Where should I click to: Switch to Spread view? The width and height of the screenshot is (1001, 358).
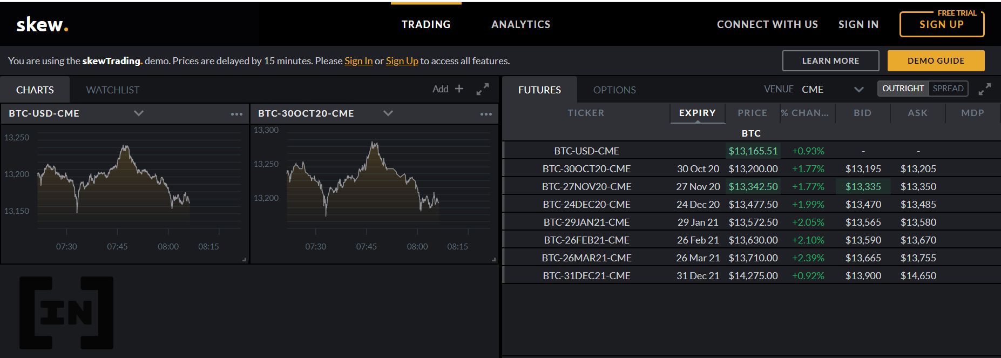pyautogui.click(x=948, y=89)
